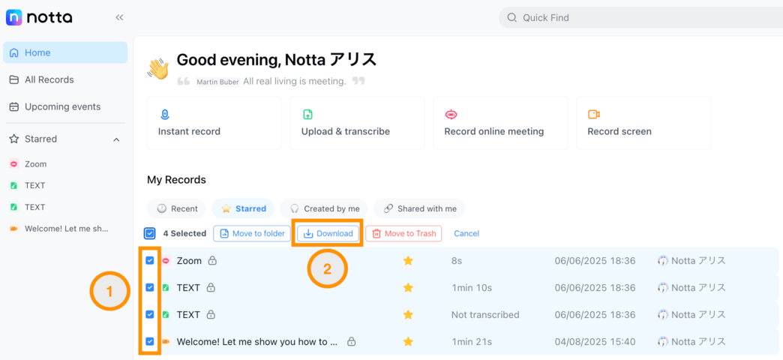
Task: Switch to the Starred tab
Action: (243, 208)
